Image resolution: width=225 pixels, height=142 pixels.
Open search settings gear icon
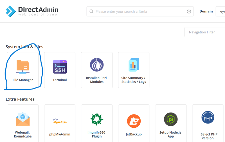click(x=189, y=12)
